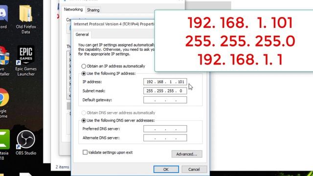Click the Alternate DNS server field
313x176 pixels.
[165, 138]
